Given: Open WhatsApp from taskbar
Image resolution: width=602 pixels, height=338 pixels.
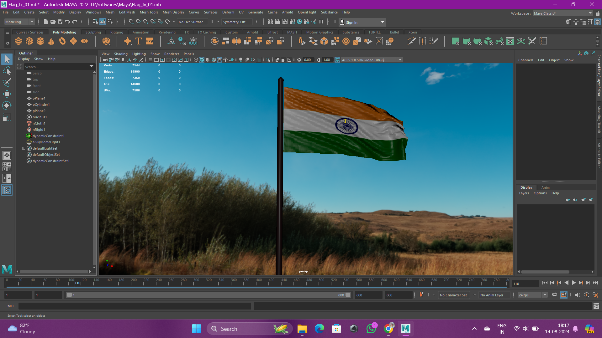Looking at the screenshot, I should click(x=371, y=329).
